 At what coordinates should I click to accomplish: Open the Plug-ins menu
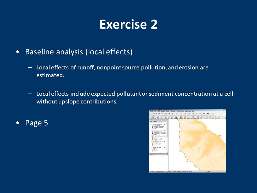point(168,112)
